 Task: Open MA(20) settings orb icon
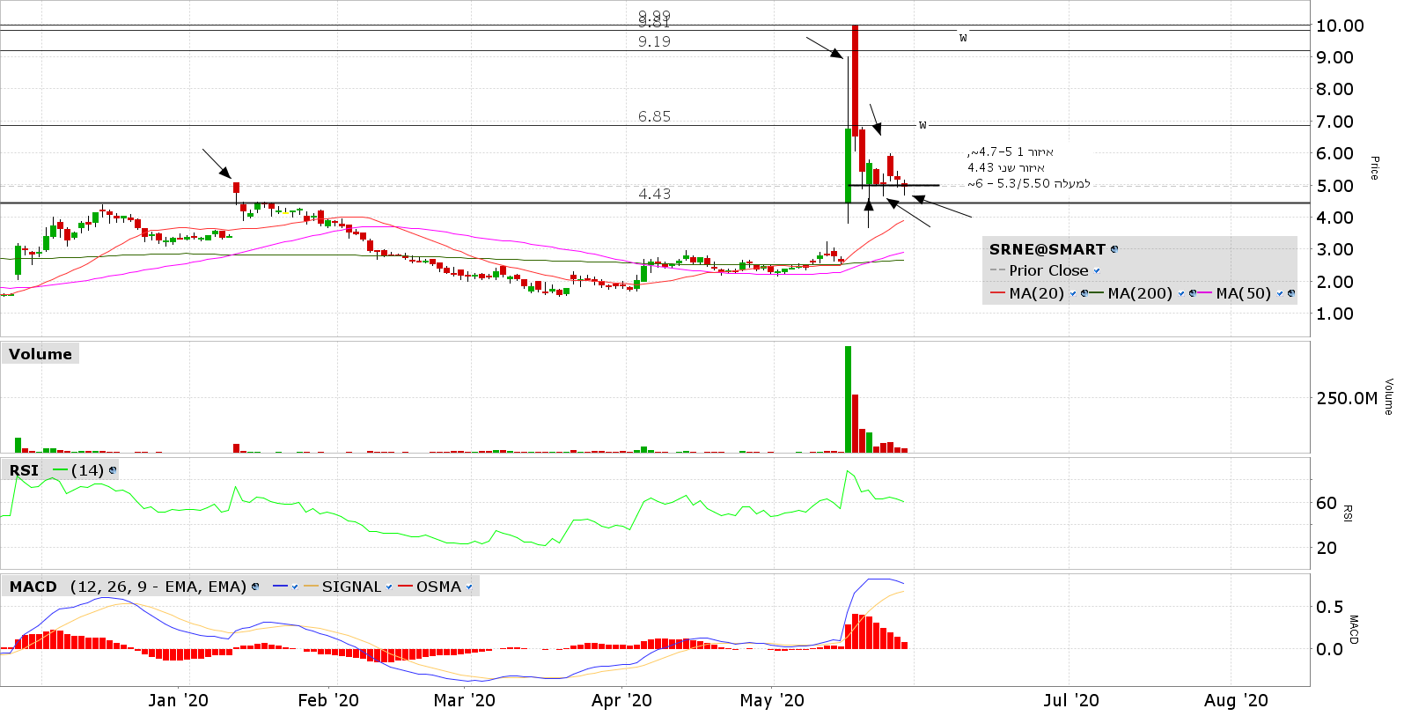1084,293
